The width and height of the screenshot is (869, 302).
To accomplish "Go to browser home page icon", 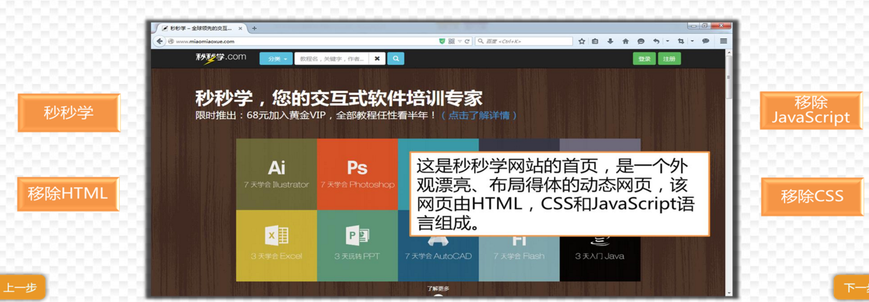I will point(625,41).
